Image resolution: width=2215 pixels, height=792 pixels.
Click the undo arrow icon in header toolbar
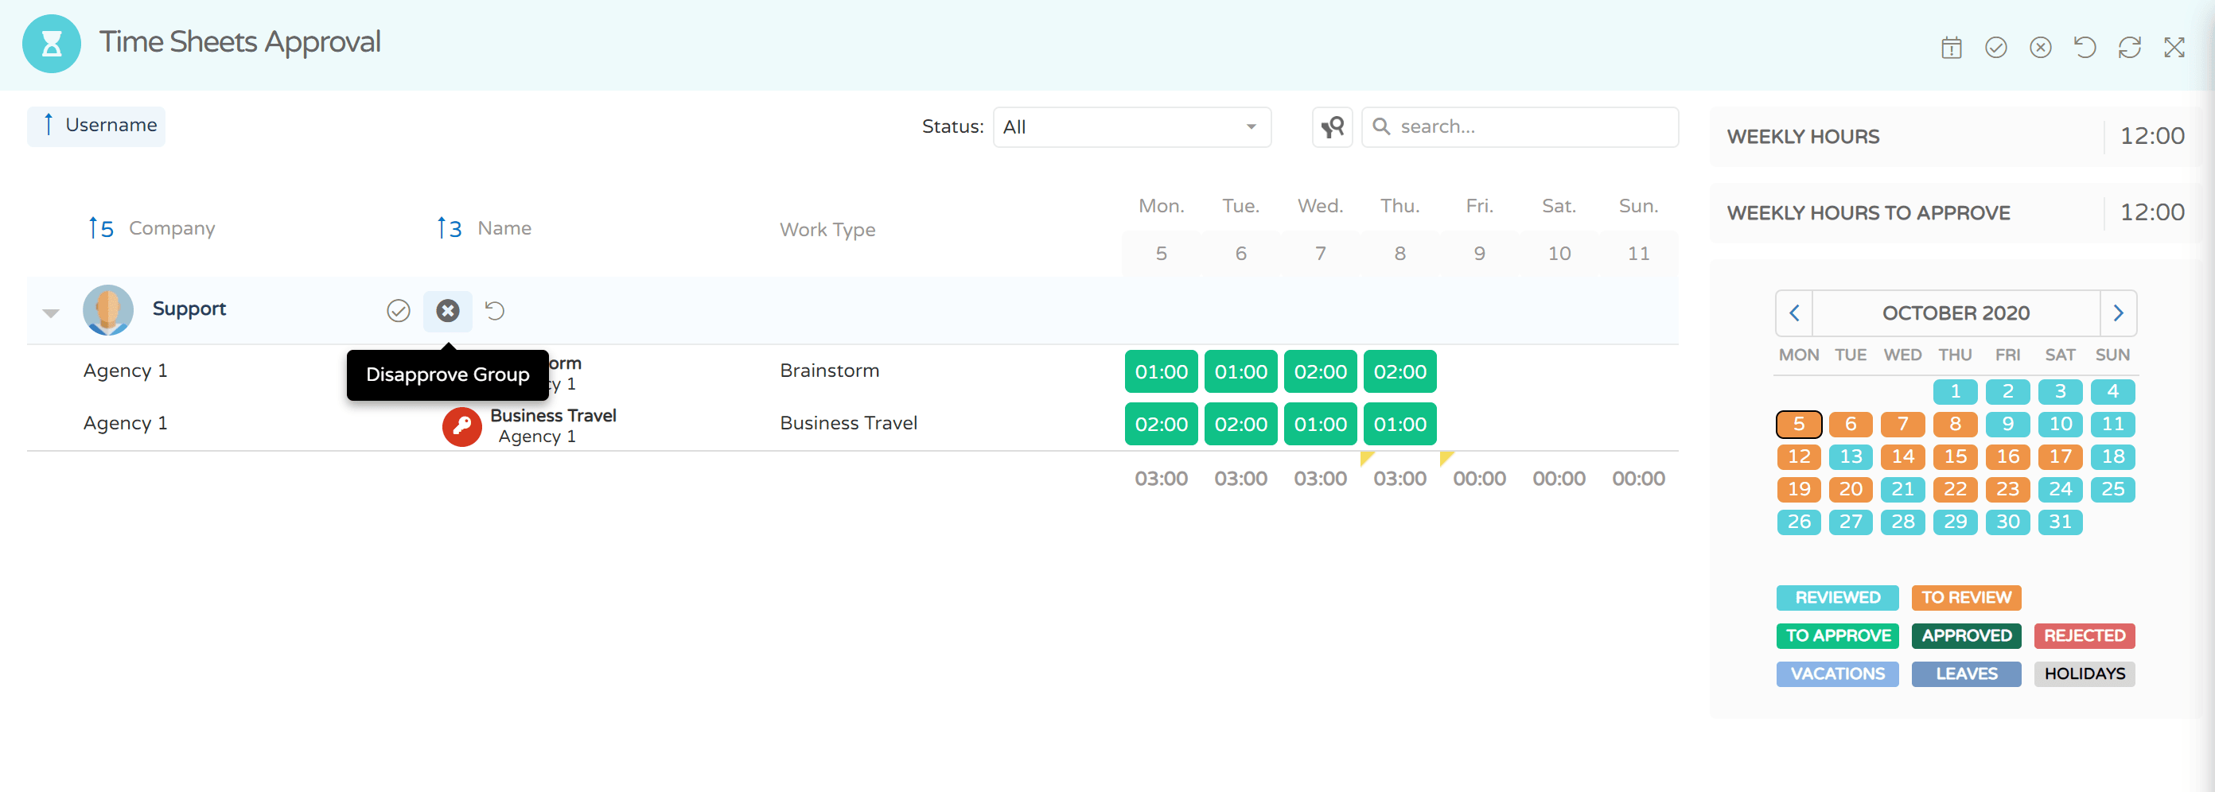coord(2085,48)
